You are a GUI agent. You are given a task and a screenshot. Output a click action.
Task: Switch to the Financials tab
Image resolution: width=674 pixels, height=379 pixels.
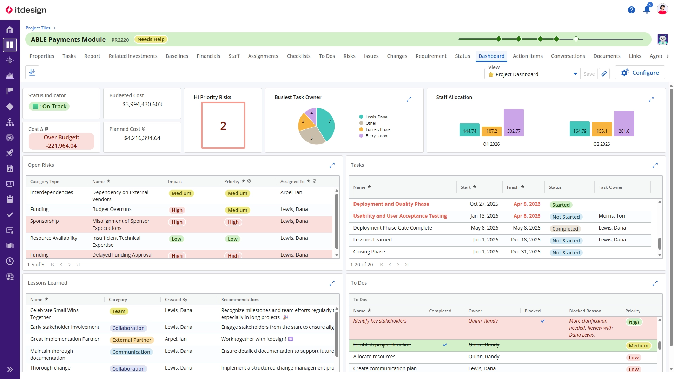click(x=209, y=56)
